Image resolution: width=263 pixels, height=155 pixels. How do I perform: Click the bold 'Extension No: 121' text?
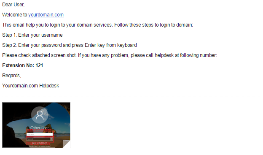[x=23, y=65]
